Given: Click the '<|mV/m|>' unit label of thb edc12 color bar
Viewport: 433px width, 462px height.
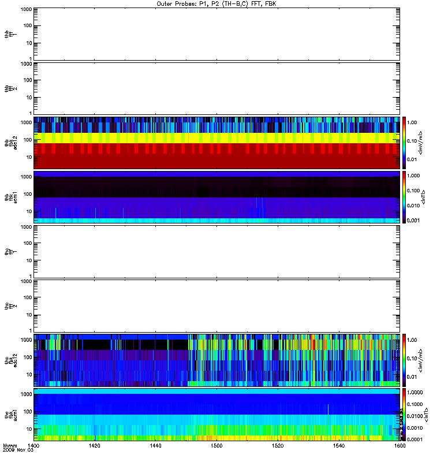Looking at the screenshot, I should click(x=421, y=143).
